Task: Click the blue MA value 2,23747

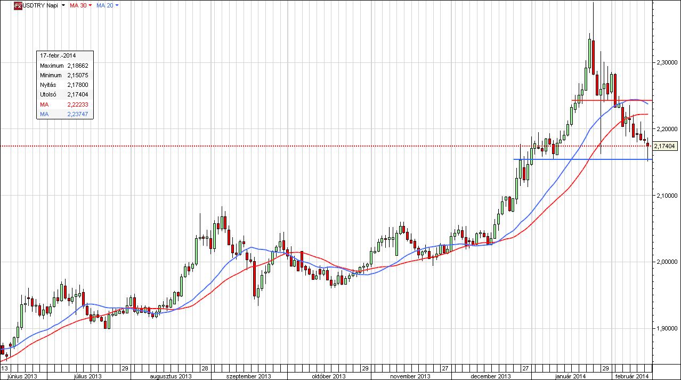Action: 78,114
